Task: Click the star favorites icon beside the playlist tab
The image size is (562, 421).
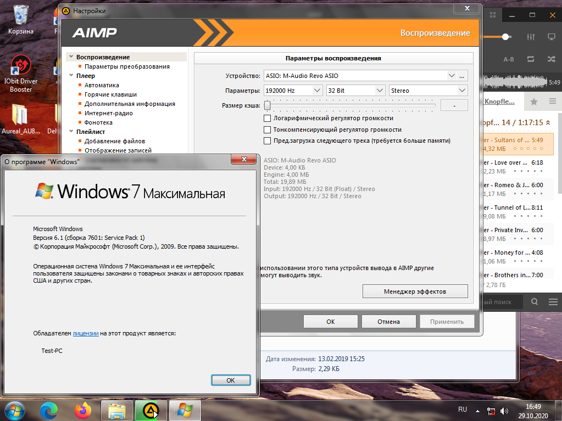Action: 534,102
